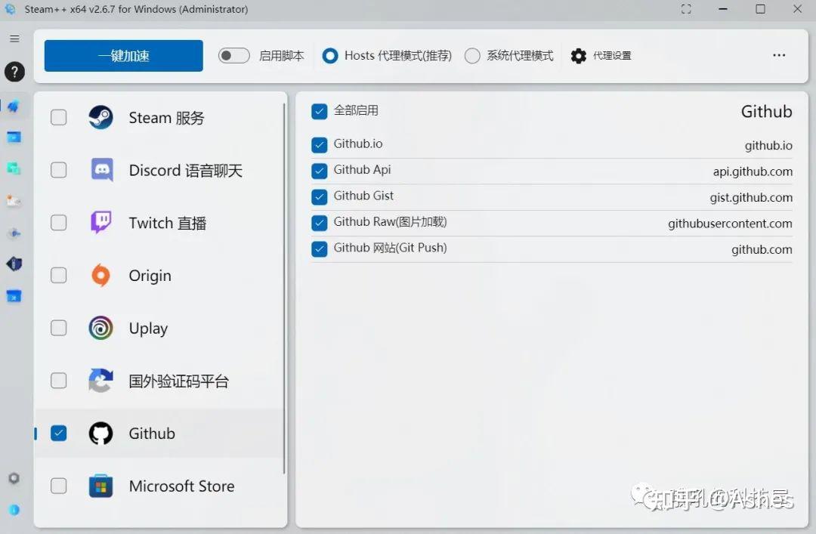
Task: Click the githubusercontent.com domain text
Action: [730, 224]
